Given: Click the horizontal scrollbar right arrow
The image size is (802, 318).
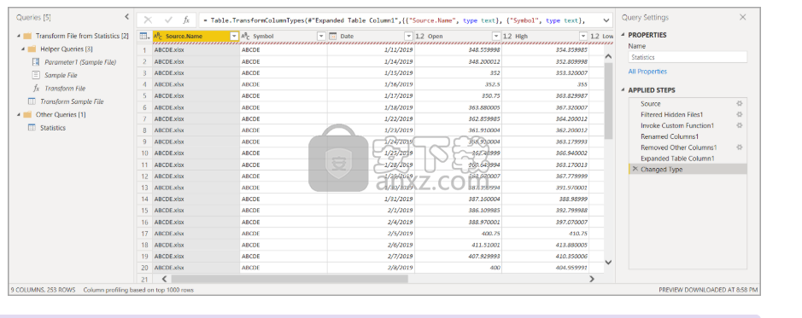Looking at the screenshot, I should pyautogui.click(x=592, y=279).
